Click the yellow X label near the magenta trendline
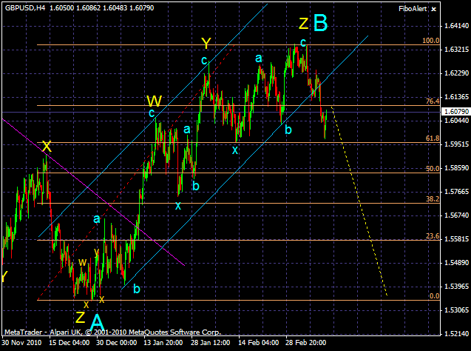 (47, 147)
